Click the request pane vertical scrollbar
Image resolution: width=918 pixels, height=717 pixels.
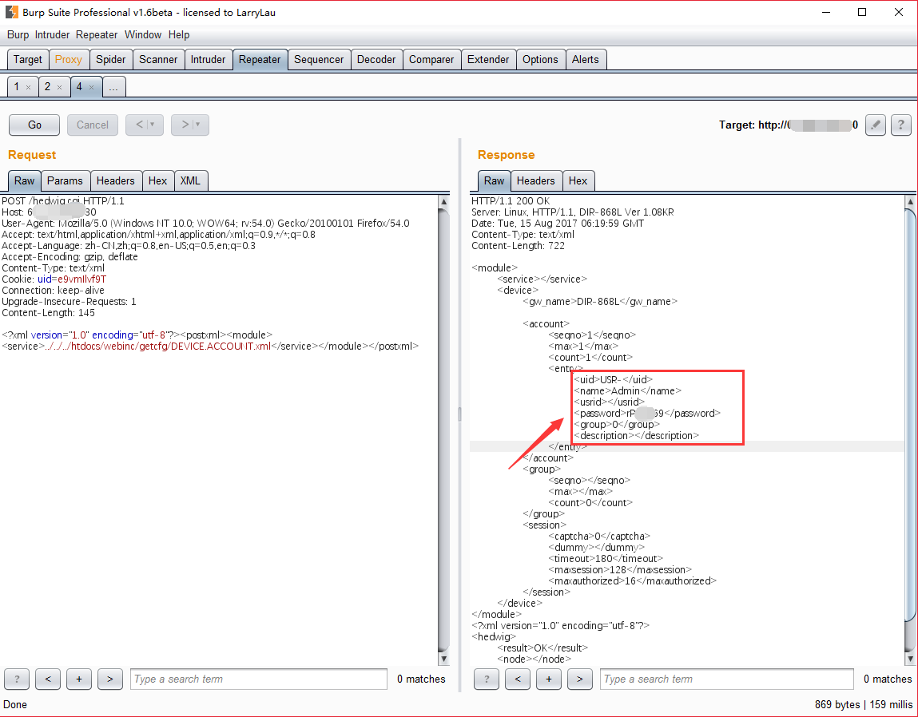point(443,430)
